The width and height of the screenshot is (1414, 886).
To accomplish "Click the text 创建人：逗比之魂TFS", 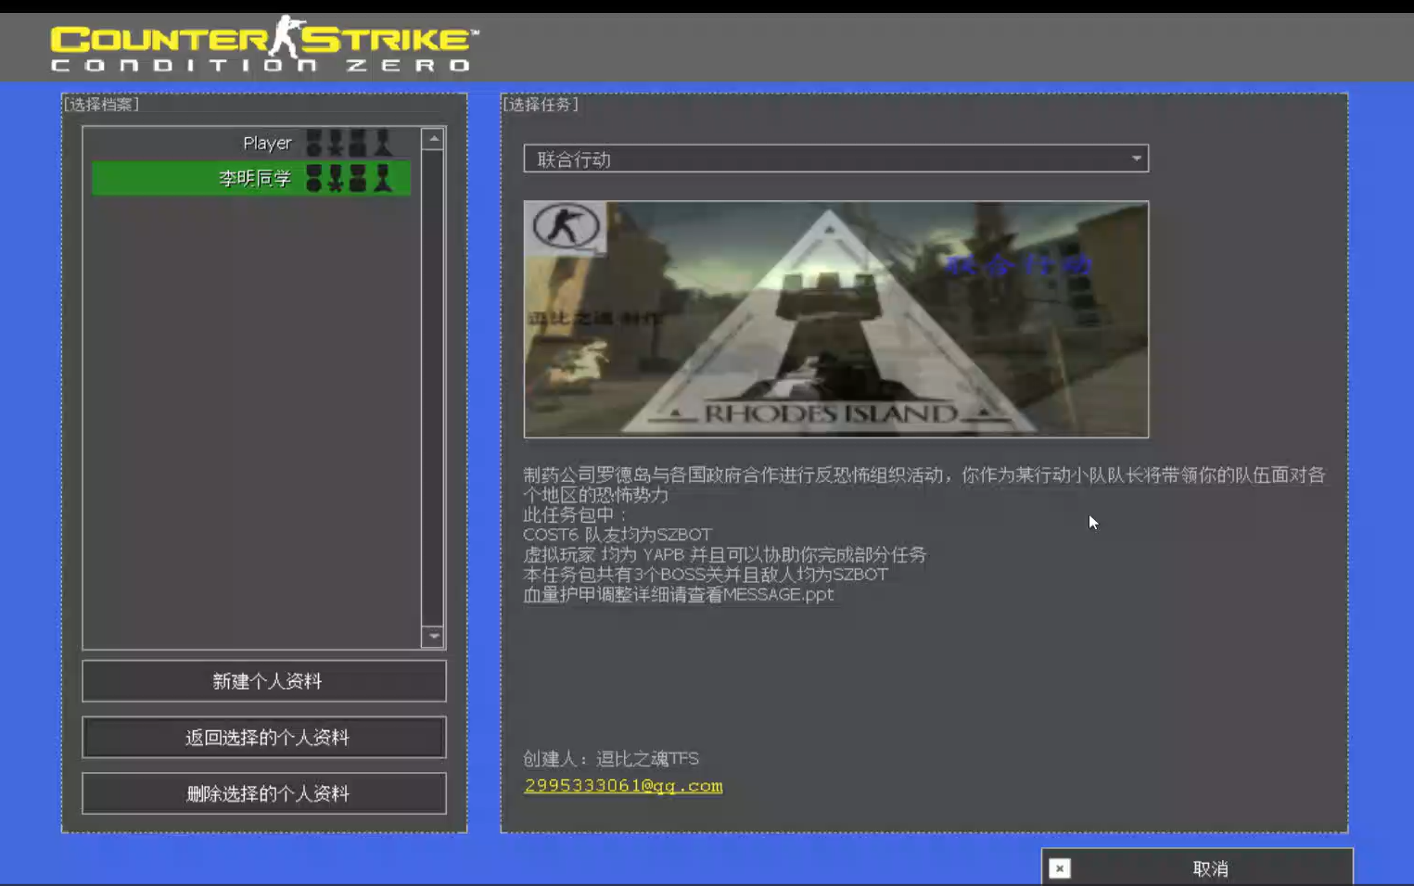I will [x=611, y=759].
